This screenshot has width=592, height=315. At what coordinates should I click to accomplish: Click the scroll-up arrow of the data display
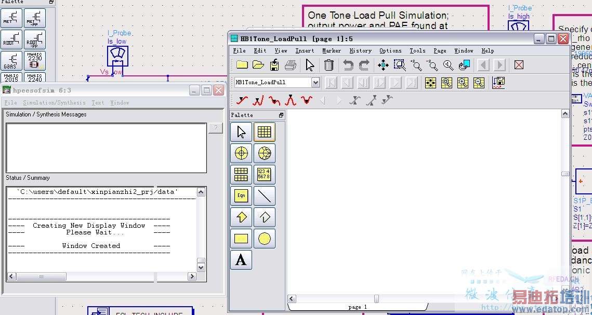[565, 113]
